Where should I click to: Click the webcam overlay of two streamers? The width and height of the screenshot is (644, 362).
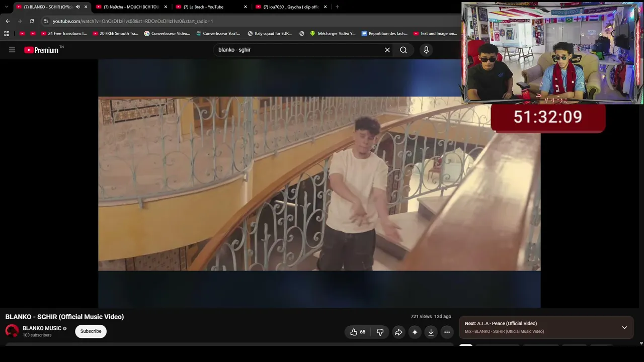pos(552,53)
